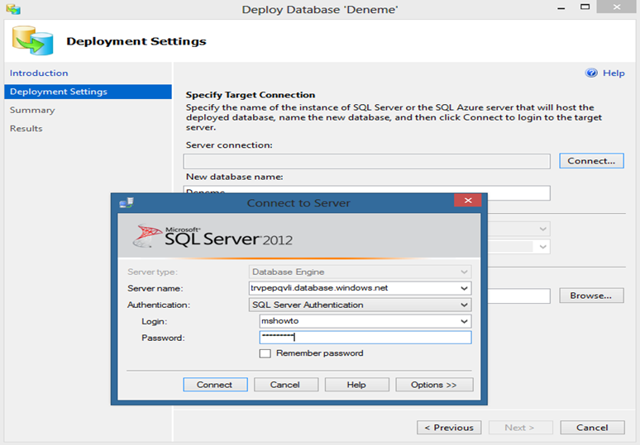Click the Server connection: label
The image size is (640, 445).
pos(229,145)
